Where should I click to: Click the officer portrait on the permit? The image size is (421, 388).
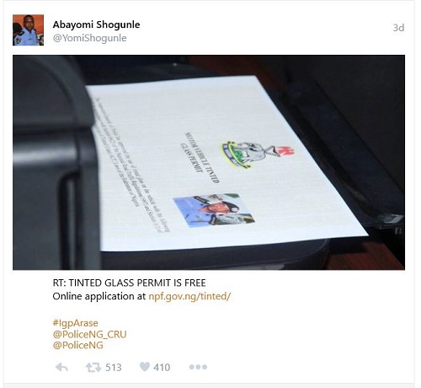pyautogui.click(x=214, y=210)
